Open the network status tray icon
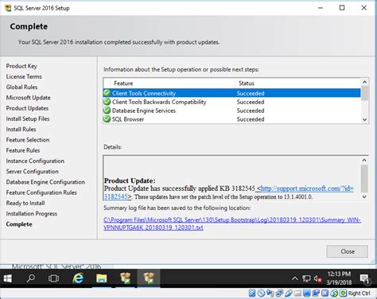 click(306, 278)
